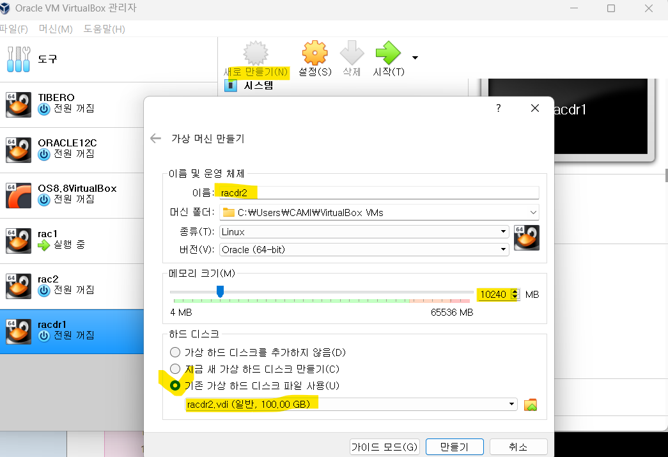Select the rac2 virtual machine

tap(72, 286)
